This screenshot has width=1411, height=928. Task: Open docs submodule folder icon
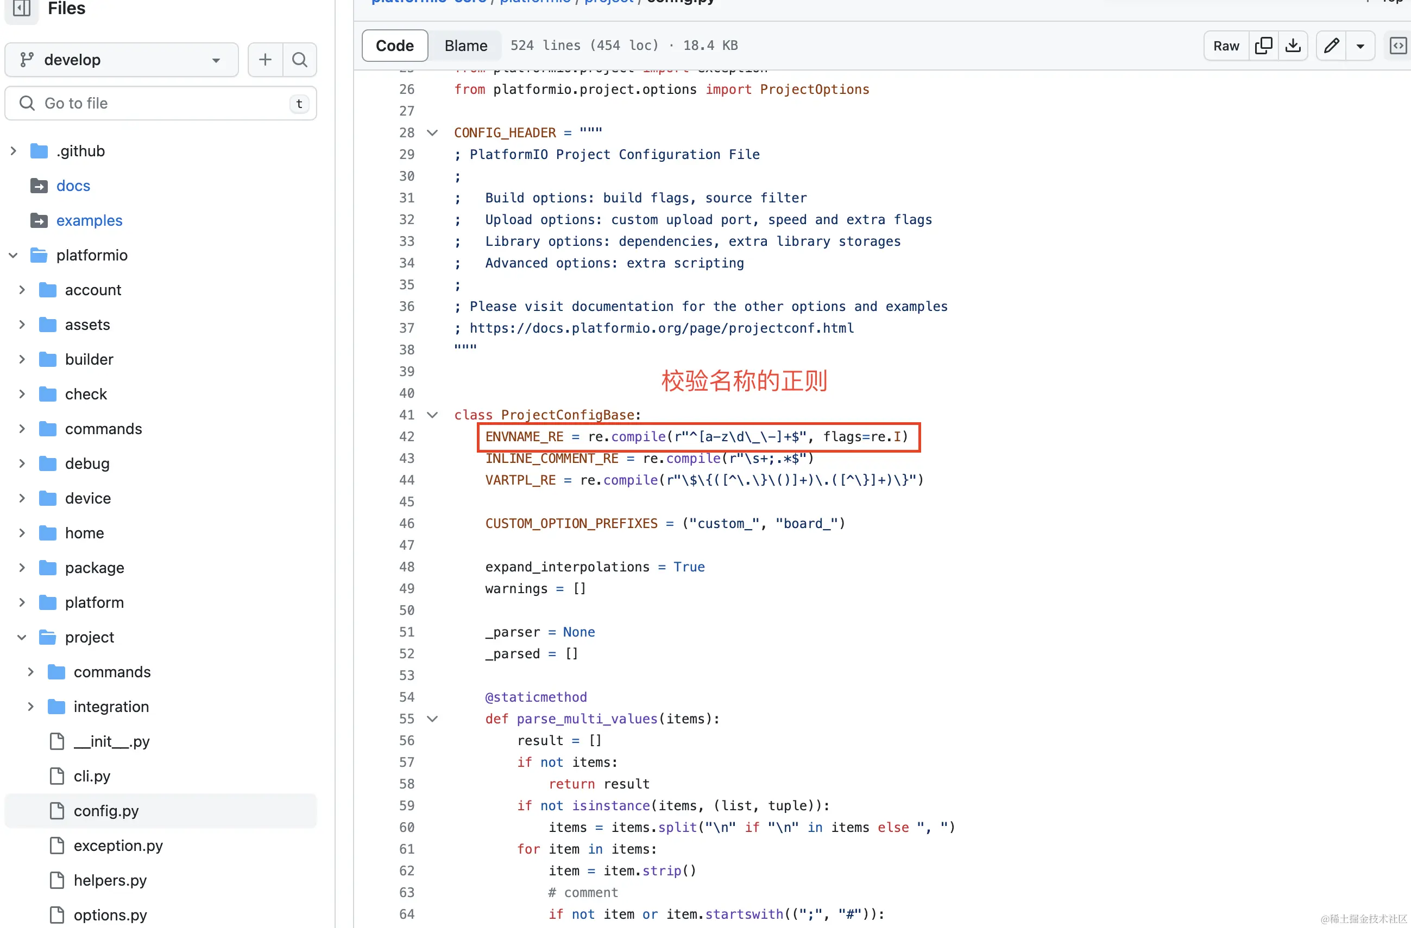39,186
